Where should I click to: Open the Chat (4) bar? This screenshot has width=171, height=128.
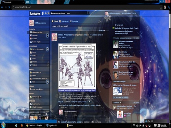click(x=156, y=121)
